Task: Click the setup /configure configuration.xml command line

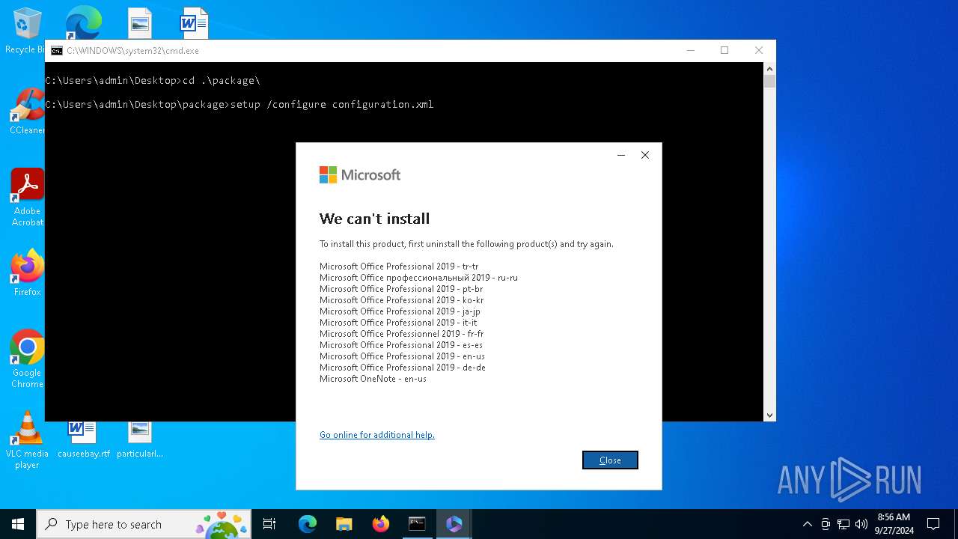Action: tap(239, 104)
